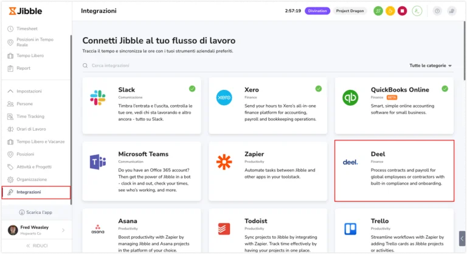467x254 pixels.
Task: Click the Attività e Progetti tag icon
Action: click(x=10, y=166)
